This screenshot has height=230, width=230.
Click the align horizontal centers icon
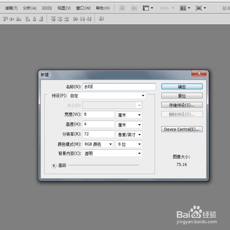[34, 19]
